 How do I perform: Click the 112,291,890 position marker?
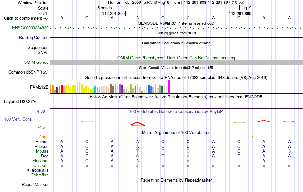[x=114, y=13]
